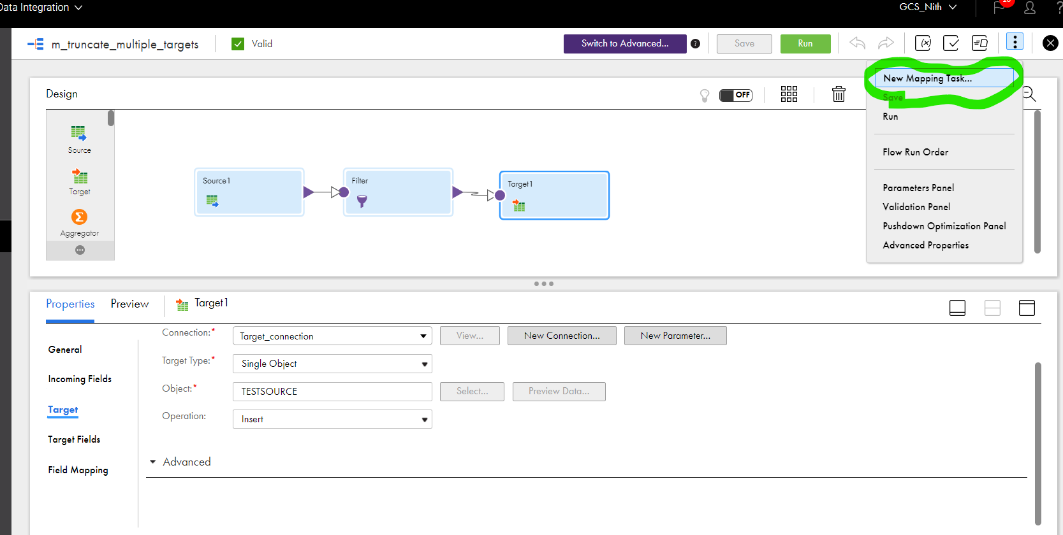Image resolution: width=1063 pixels, height=535 pixels.
Task: Arrange canvas with the grid icon
Action: pos(789,94)
